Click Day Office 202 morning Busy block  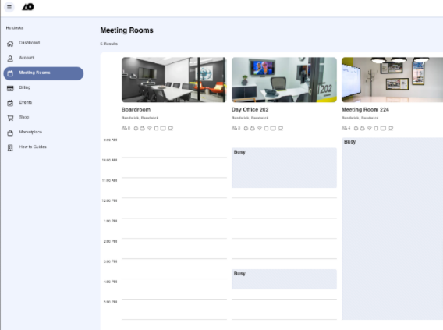(x=284, y=168)
